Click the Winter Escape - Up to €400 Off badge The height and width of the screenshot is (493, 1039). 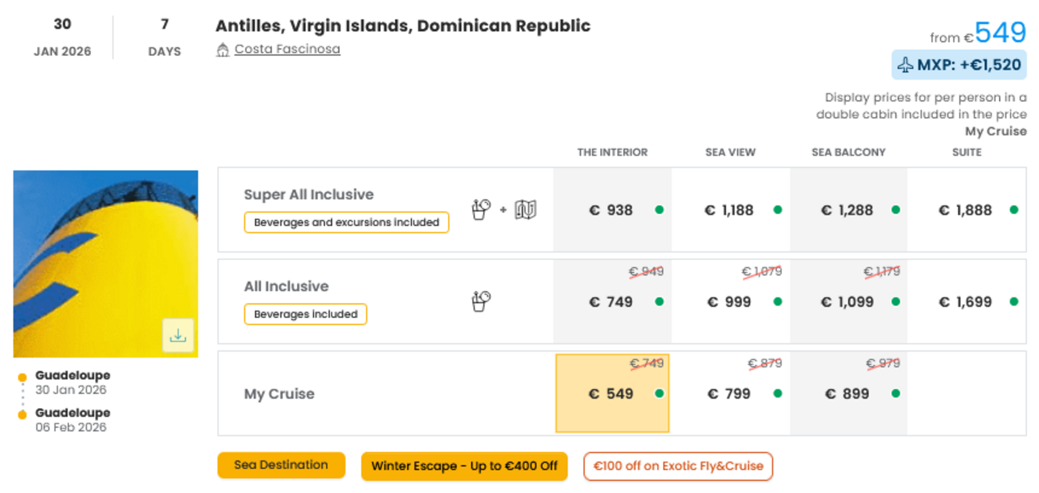point(464,466)
